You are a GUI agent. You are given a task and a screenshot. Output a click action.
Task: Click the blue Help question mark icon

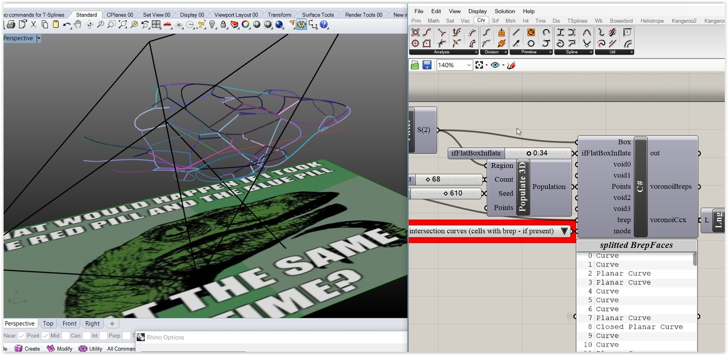[324, 24]
